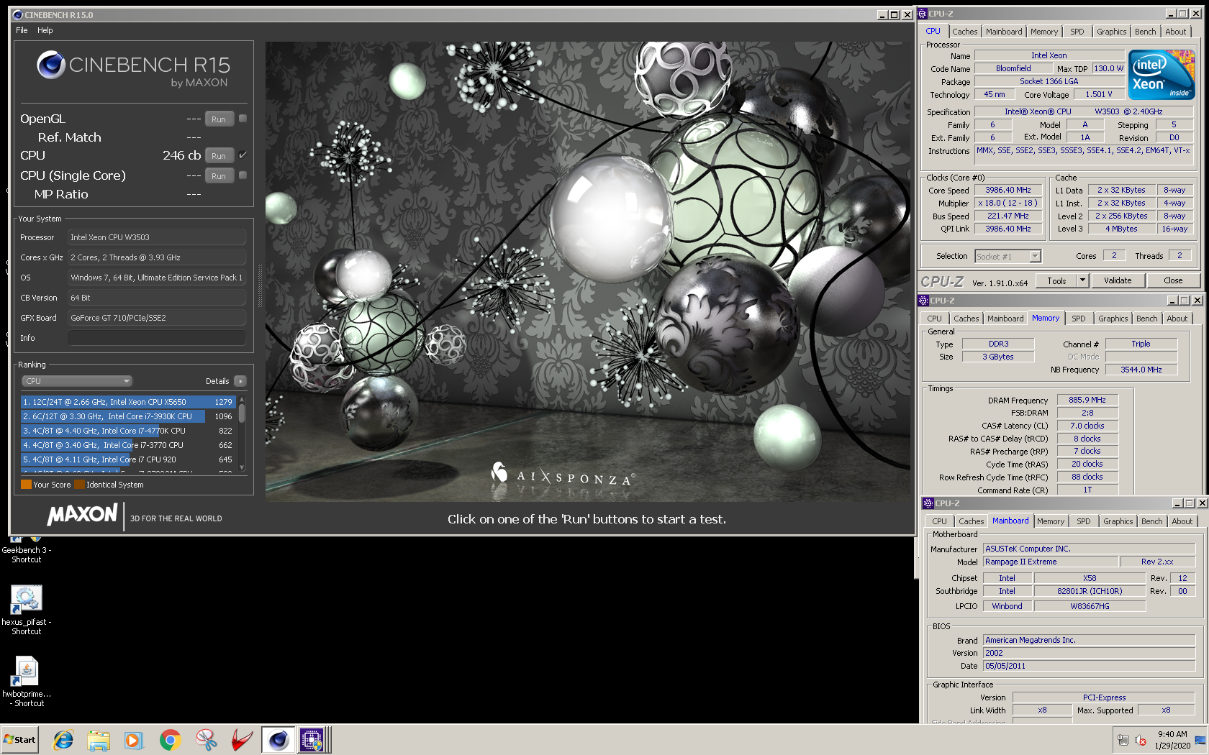Screen dimensions: 1209x755
Task: Click the ranking list scrollbar thumb
Action: 242,413
